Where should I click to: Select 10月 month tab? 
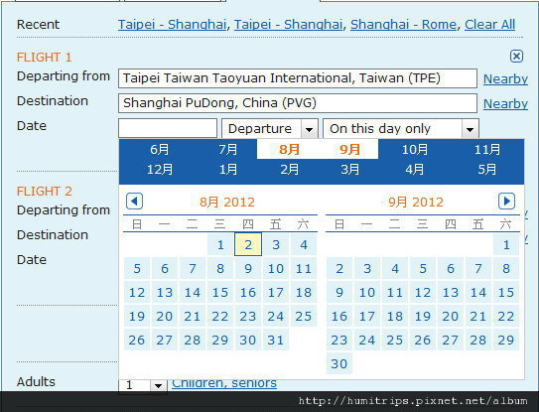(415, 150)
